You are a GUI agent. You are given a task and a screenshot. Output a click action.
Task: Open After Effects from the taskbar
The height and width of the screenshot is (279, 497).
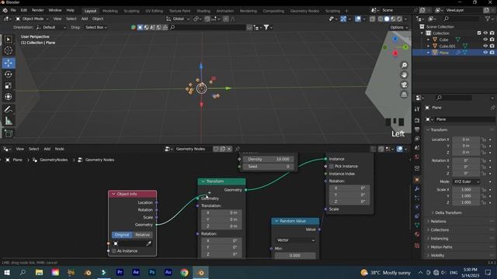(x=136, y=272)
